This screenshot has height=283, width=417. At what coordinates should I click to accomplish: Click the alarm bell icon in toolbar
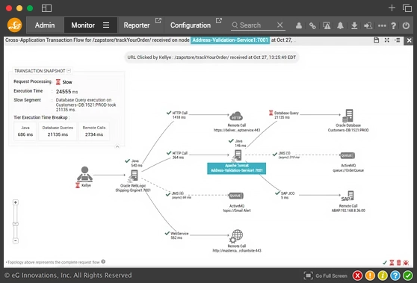click(x=340, y=25)
